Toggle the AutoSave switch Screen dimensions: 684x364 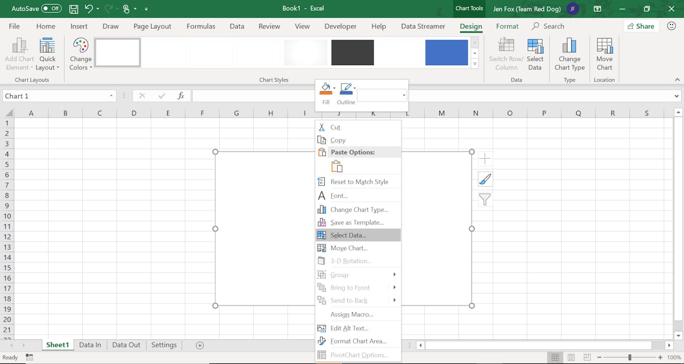pyautogui.click(x=51, y=9)
